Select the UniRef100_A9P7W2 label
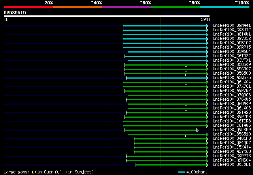 pos(232,91)
